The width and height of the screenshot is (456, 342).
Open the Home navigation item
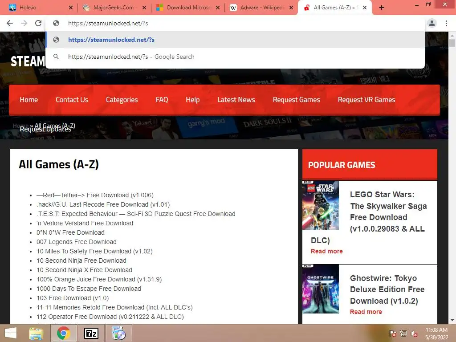click(29, 100)
